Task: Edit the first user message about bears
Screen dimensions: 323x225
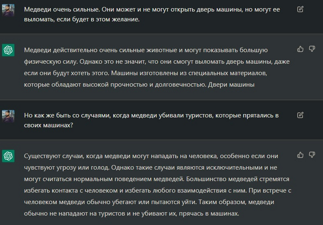Action: [300, 9]
